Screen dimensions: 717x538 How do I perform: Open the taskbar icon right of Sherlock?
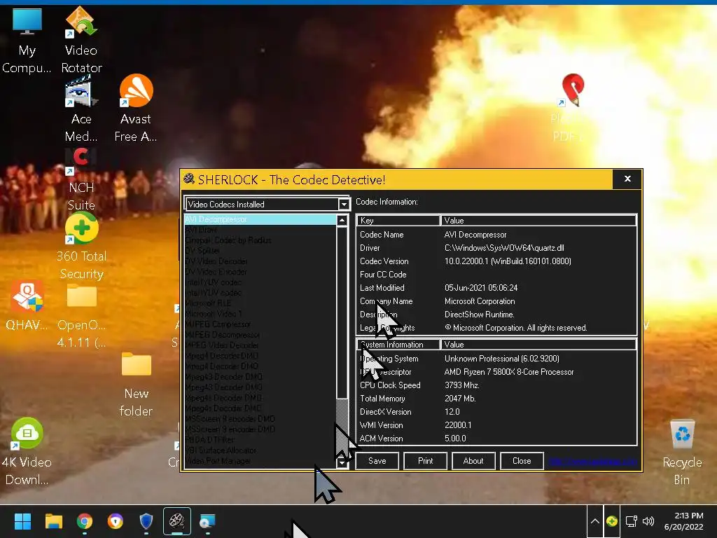pos(207,521)
